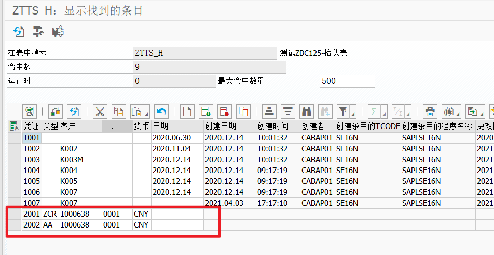Click customer 1000638 in row 2001
Image resolution: width=494 pixels, height=255 pixels.
pyautogui.click(x=80, y=214)
